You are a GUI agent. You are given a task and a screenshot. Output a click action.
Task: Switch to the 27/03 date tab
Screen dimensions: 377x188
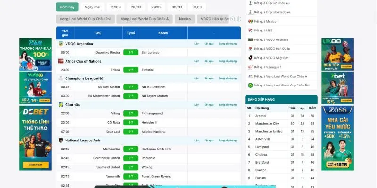click(x=115, y=7)
